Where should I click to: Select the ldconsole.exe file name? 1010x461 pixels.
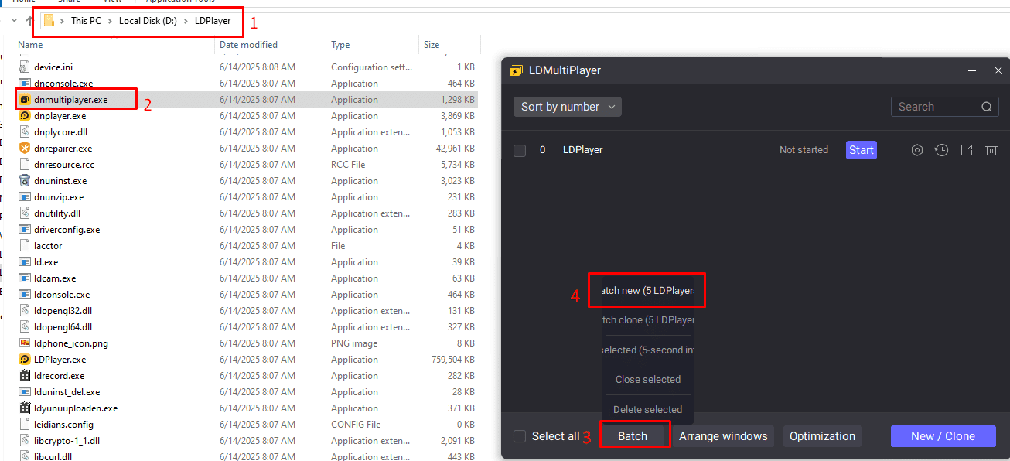click(x=62, y=295)
